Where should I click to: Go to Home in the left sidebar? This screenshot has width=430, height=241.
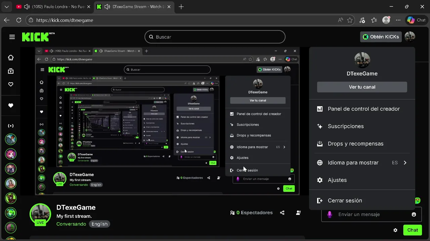tap(11, 58)
